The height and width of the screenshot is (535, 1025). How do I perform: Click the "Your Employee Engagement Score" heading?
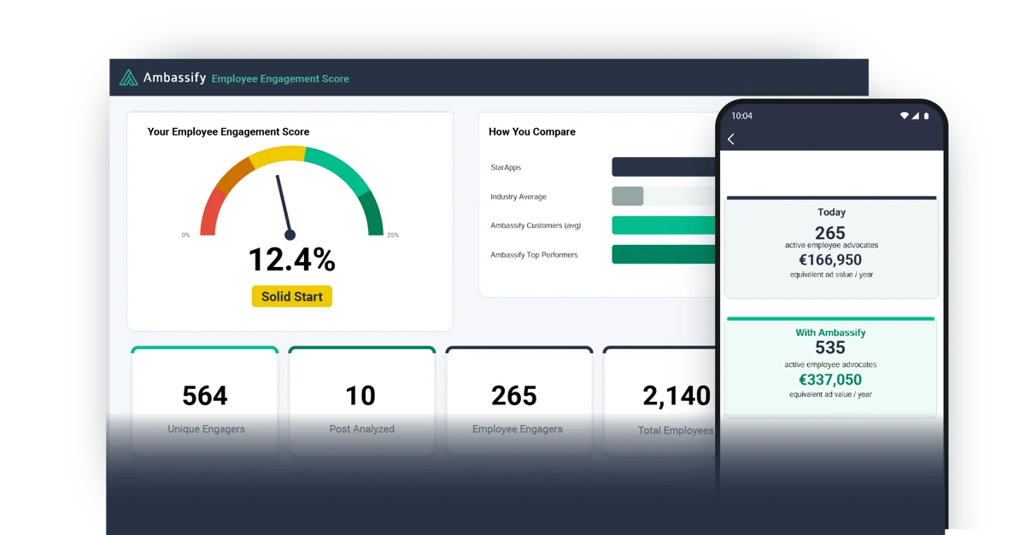coord(228,131)
